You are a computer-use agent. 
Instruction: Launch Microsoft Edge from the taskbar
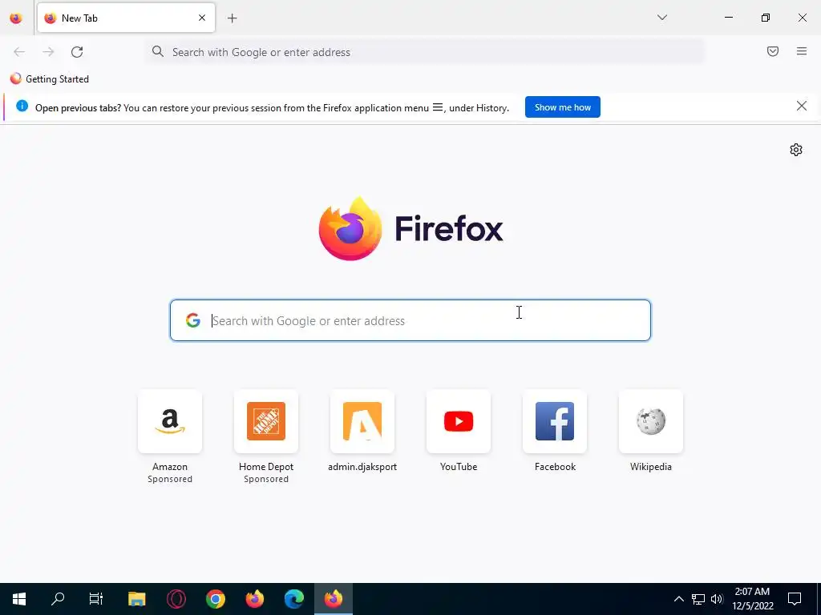pyautogui.click(x=293, y=599)
